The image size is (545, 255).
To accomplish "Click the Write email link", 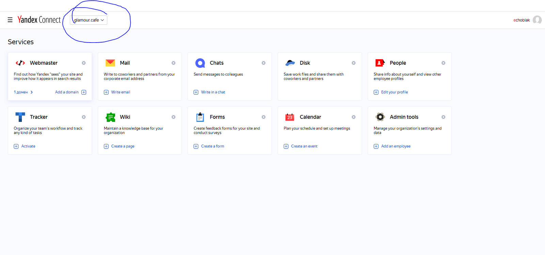I will pos(121,92).
